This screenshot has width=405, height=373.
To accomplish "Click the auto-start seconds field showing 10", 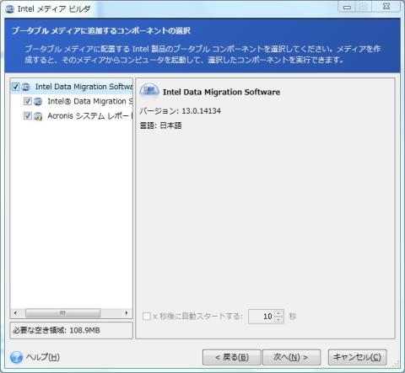I will pyautogui.click(x=261, y=317).
